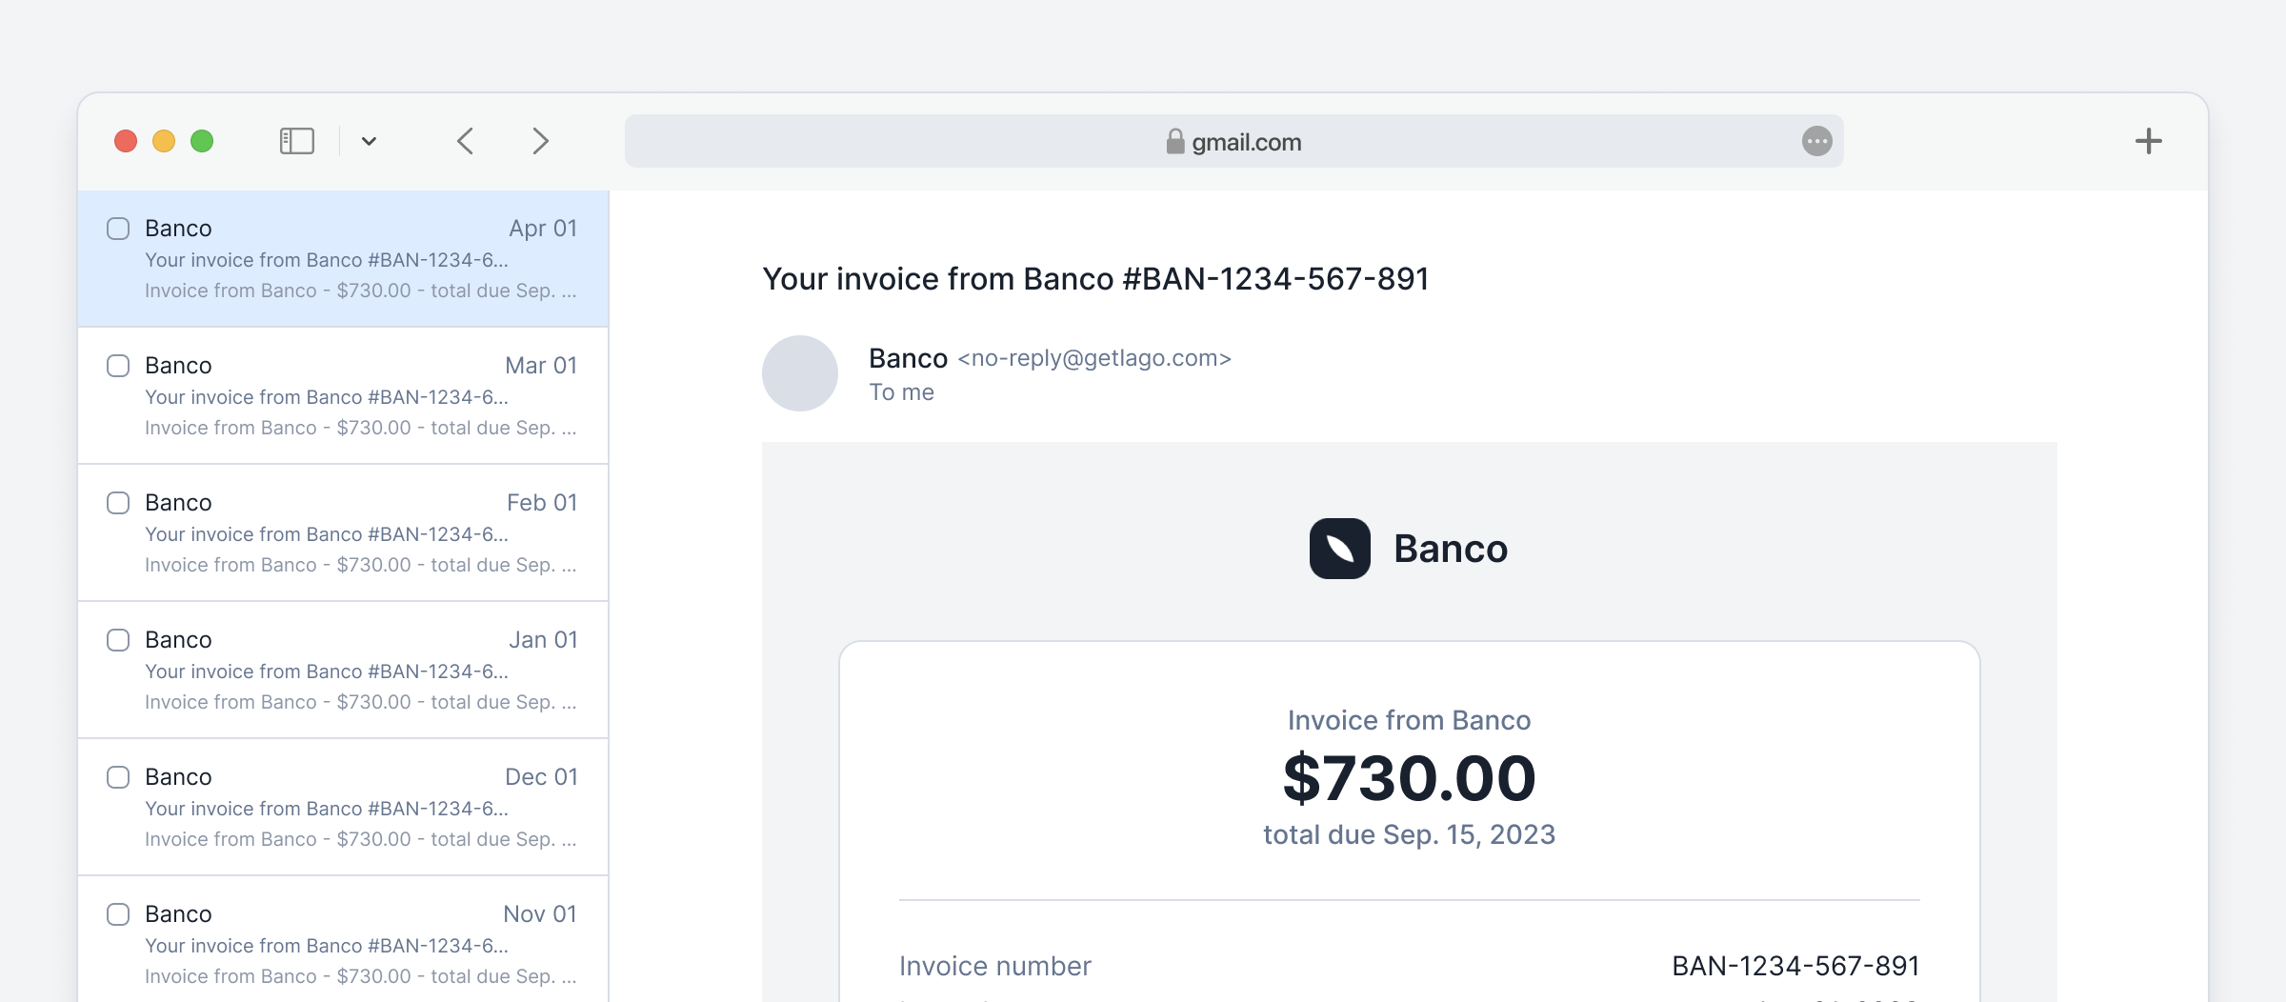Click the invoice number BAN-1234-567-891 value
The width and height of the screenshot is (2286, 1002).
click(1795, 966)
